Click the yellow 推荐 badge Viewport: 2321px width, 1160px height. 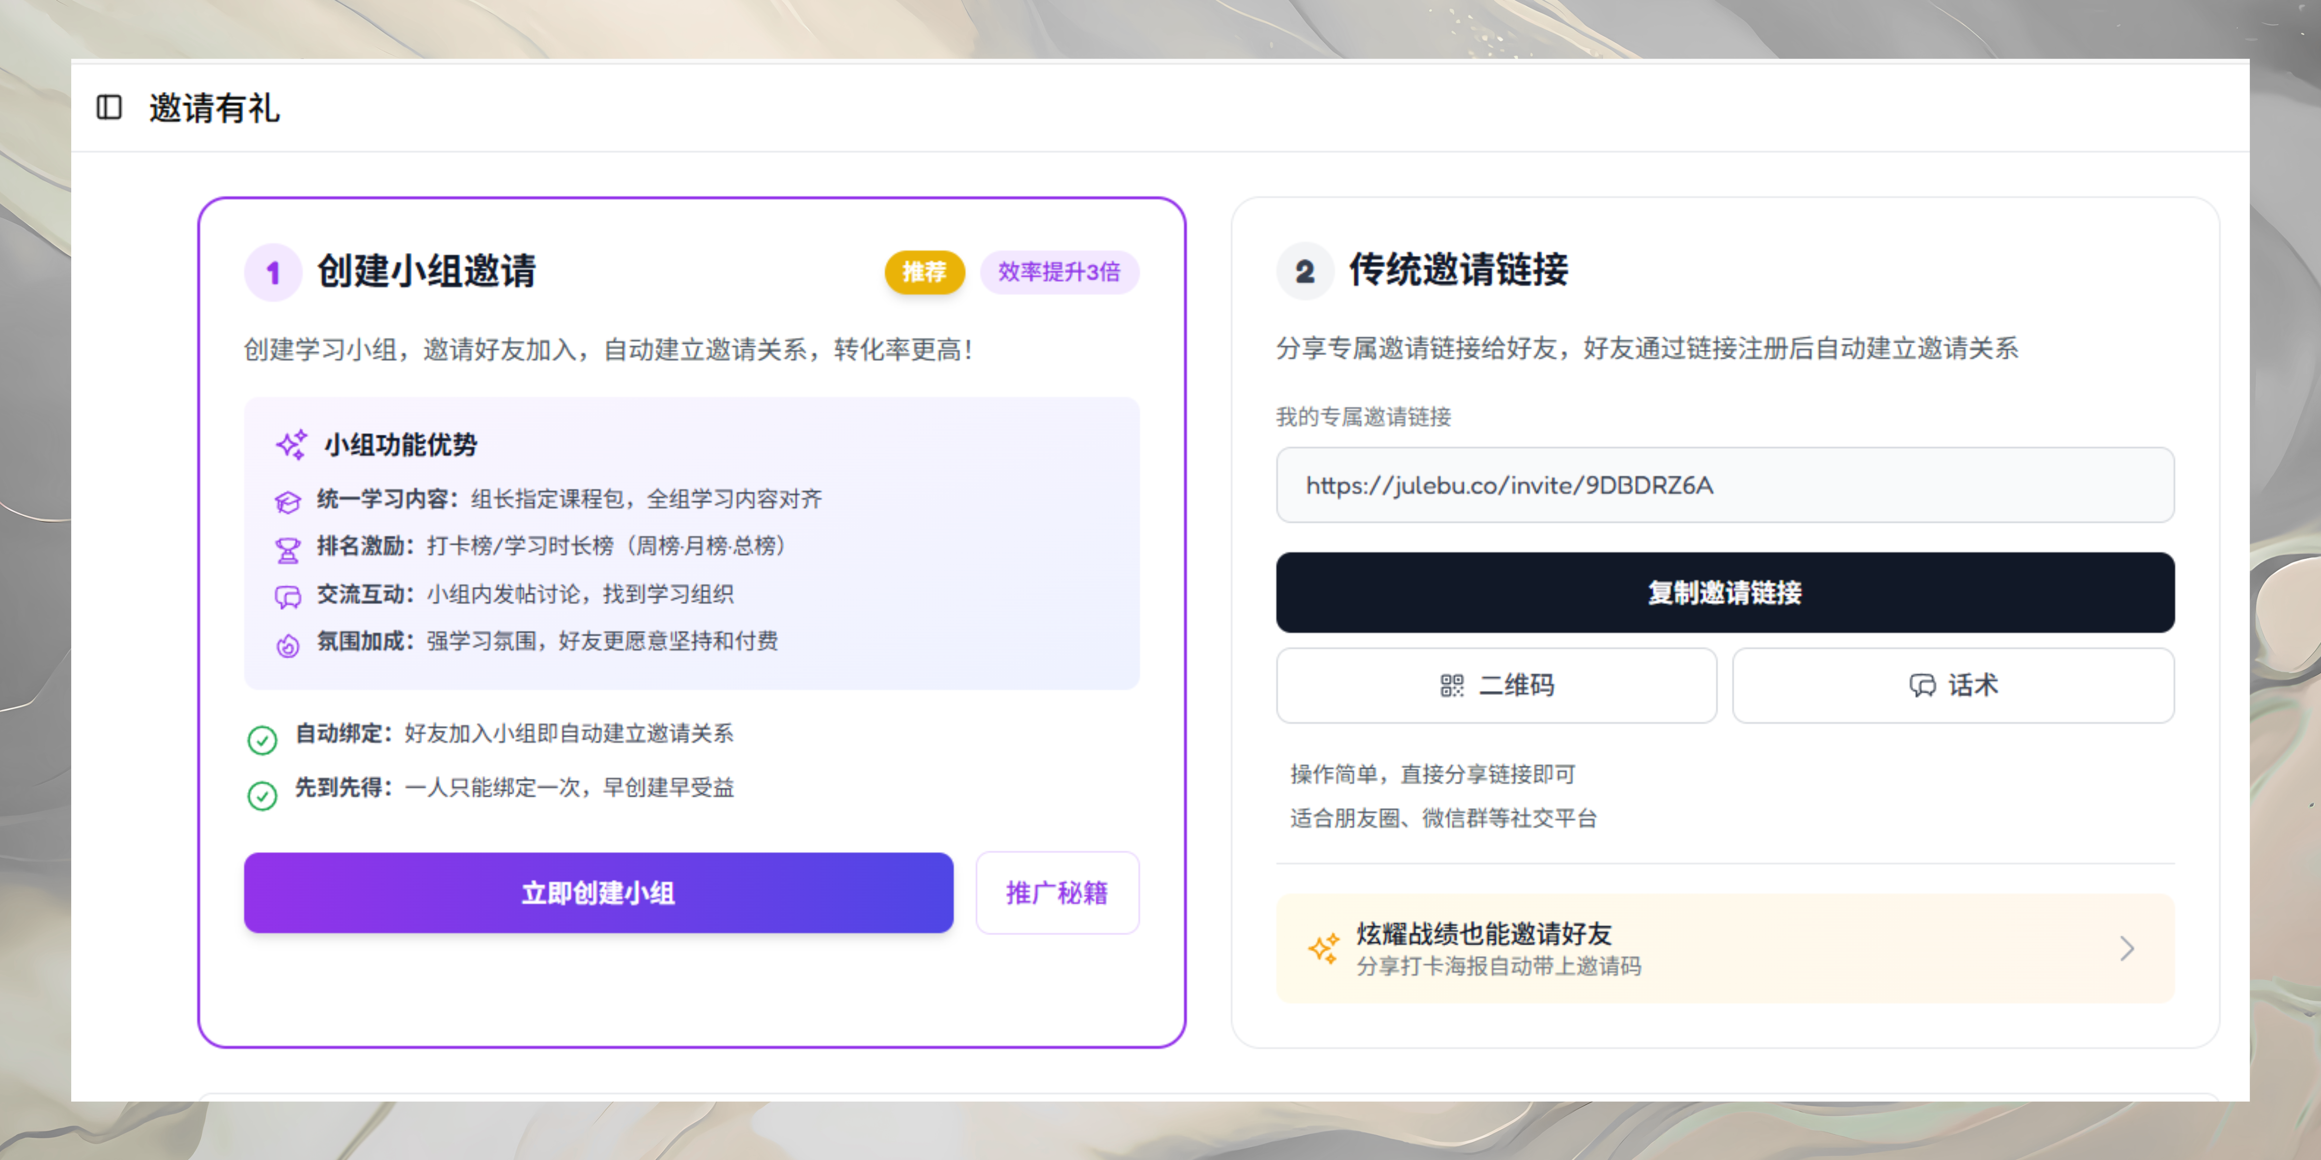924,272
